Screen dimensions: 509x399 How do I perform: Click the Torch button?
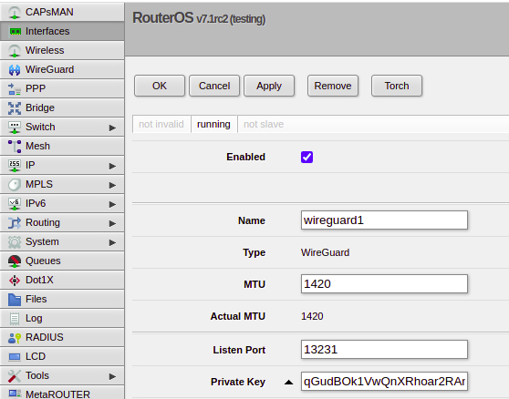tap(397, 86)
